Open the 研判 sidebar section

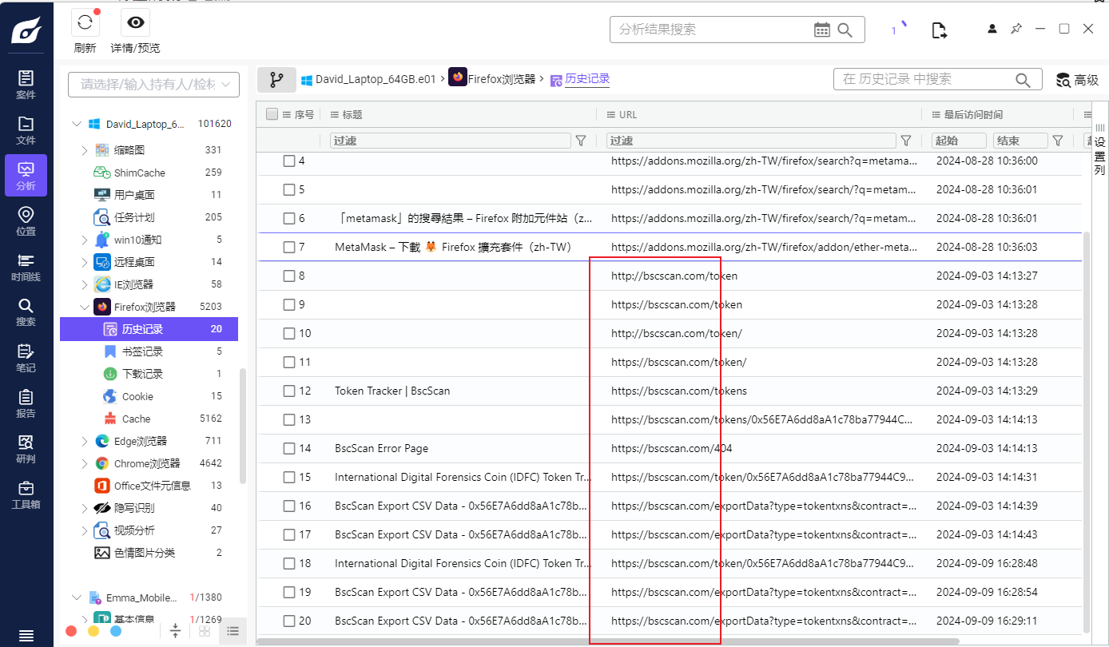26,448
